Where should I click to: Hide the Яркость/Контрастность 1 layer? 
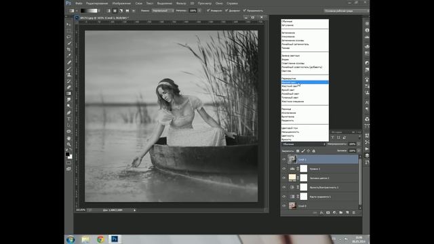283,187
